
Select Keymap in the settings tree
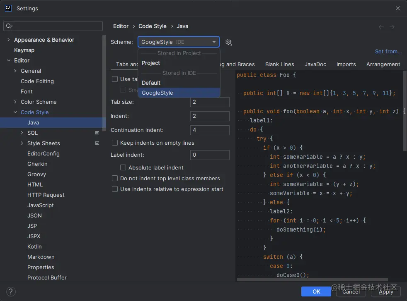pyautogui.click(x=24, y=50)
